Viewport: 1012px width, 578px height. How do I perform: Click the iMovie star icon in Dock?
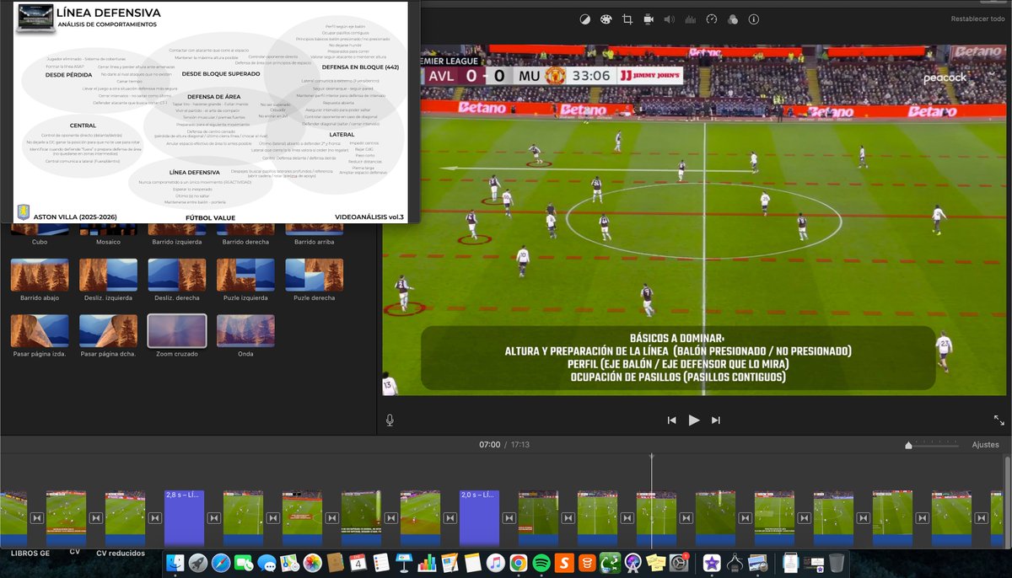pos(711,562)
